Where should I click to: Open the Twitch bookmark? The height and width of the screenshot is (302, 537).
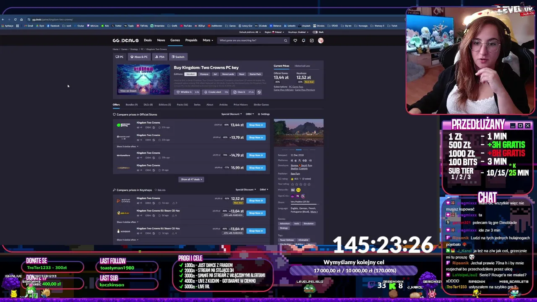393,26
